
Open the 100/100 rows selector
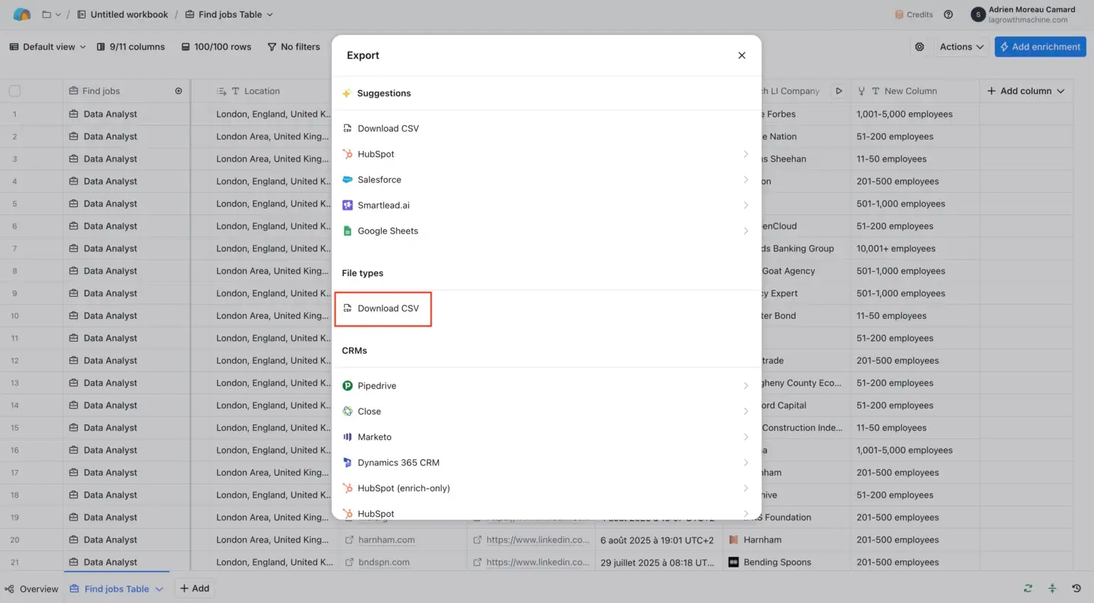(x=216, y=47)
